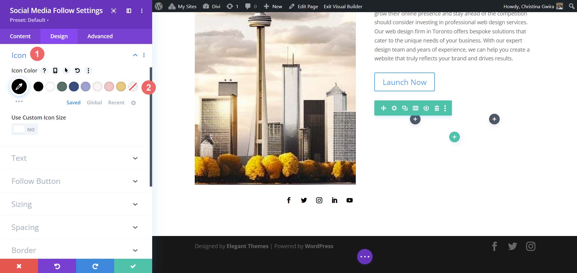Reset the Icon Color with the undo arrow icon
This screenshot has height=273, width=577.
coord(77,70)
